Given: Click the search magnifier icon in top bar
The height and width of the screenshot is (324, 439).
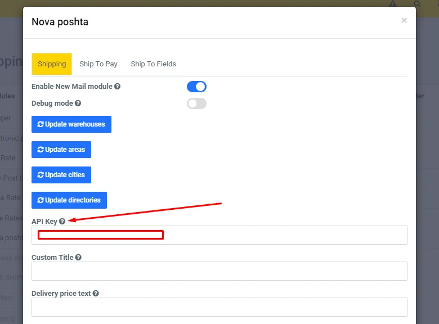Looking at the screenshot, I should pyautogui.click(x=417, y=4).
